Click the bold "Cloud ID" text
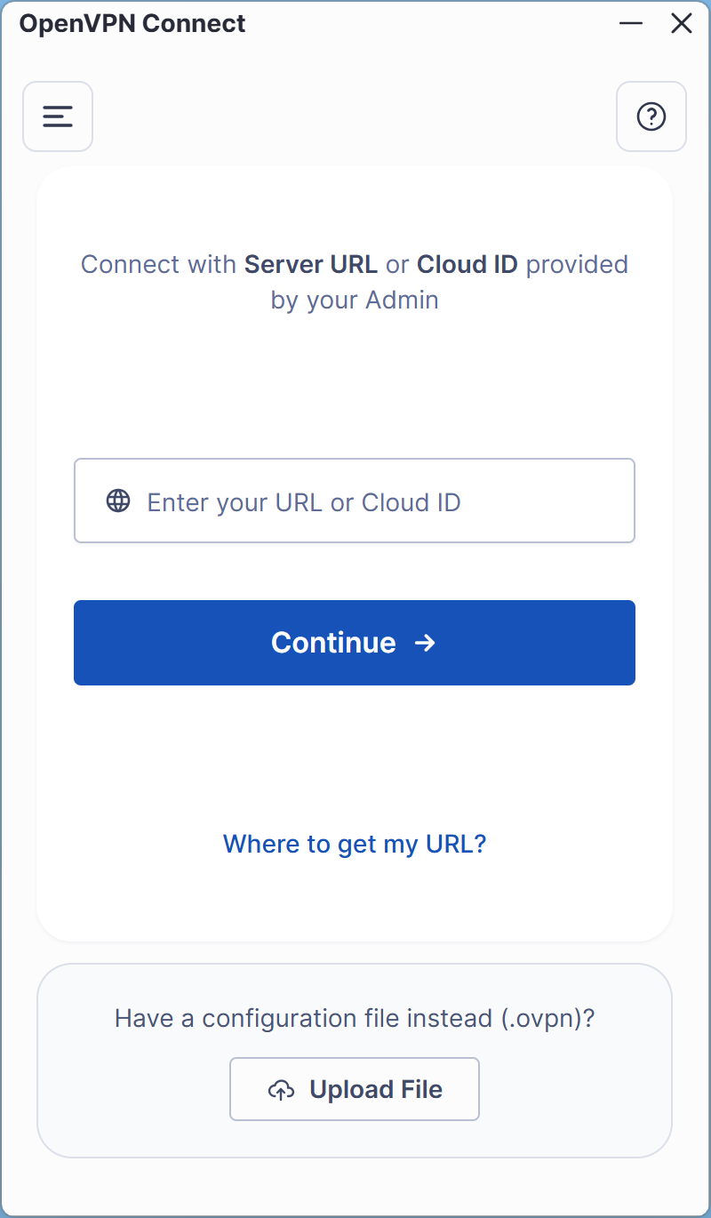 pos(467,265)
